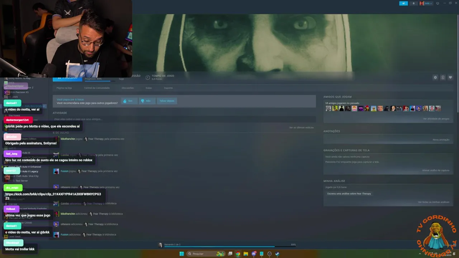
Task: Click oBaiano avatar in adicionou à biblioteca row
Action: tap(56, 224)
